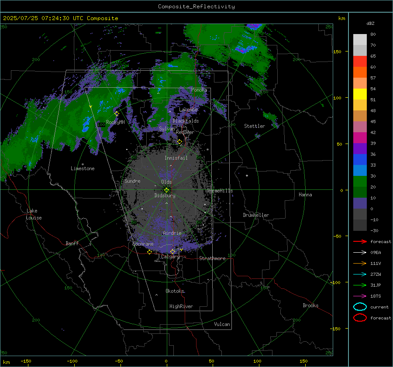The image size is (393, 367).
Task: Click the Lake Louise label
Action: (x=34, y=214)
